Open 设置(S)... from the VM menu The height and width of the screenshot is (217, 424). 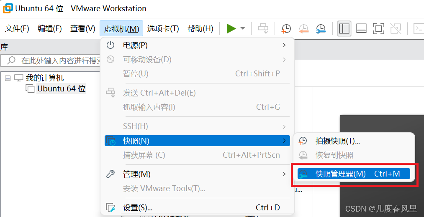[197, 207]
